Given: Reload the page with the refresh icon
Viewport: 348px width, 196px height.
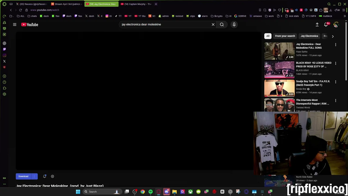Looking at the screenshot, I should (20, 10).
